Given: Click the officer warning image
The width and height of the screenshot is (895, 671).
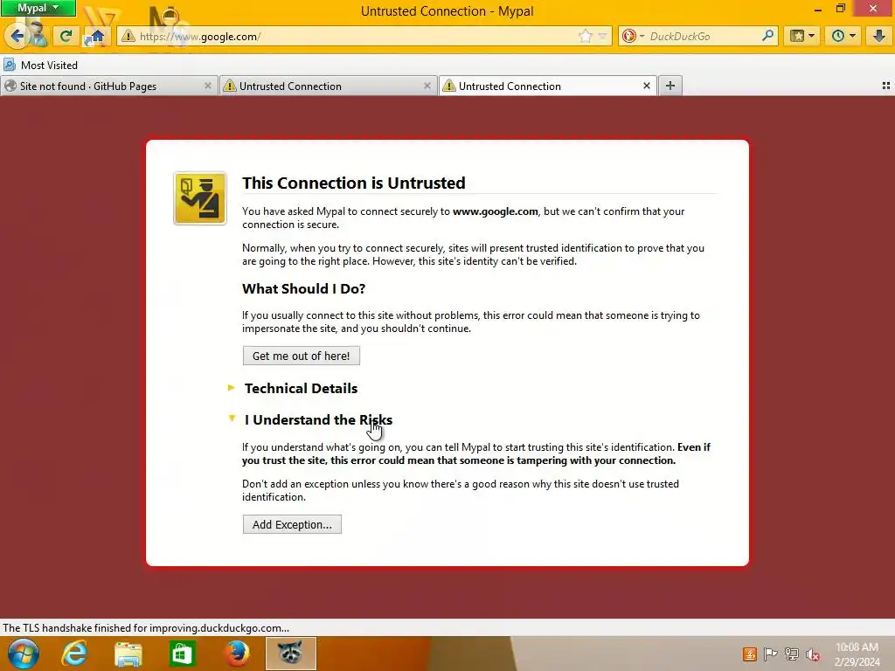Looking at the screenshot, I should click(x=200, y=198).
